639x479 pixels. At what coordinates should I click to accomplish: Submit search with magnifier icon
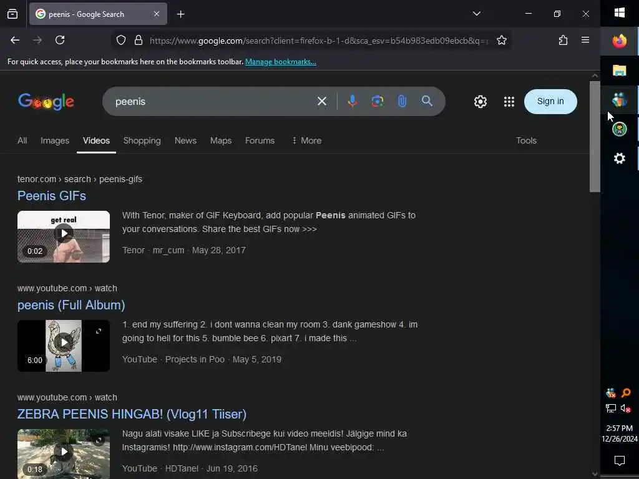click(x=427, y=101)
